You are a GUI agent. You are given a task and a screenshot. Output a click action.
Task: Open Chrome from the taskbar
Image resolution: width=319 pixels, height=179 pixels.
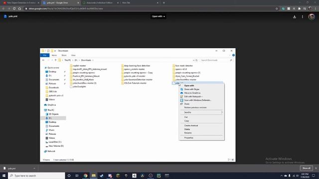pyautogui.click(x=85, y=176)
